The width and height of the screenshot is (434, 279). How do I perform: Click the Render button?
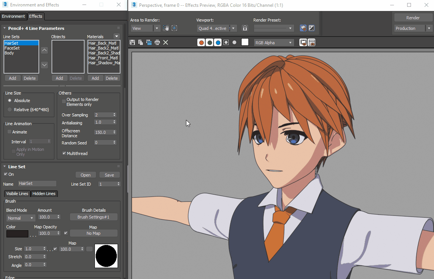click(413, 18)
